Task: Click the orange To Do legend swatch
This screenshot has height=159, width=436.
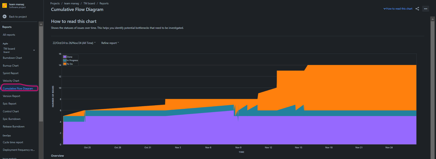Action: click(x=65, y=64)
